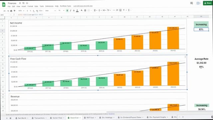The width and height of the screenshot is (213, 120).
Task: Add a new sheet
Action: (7, 118)
